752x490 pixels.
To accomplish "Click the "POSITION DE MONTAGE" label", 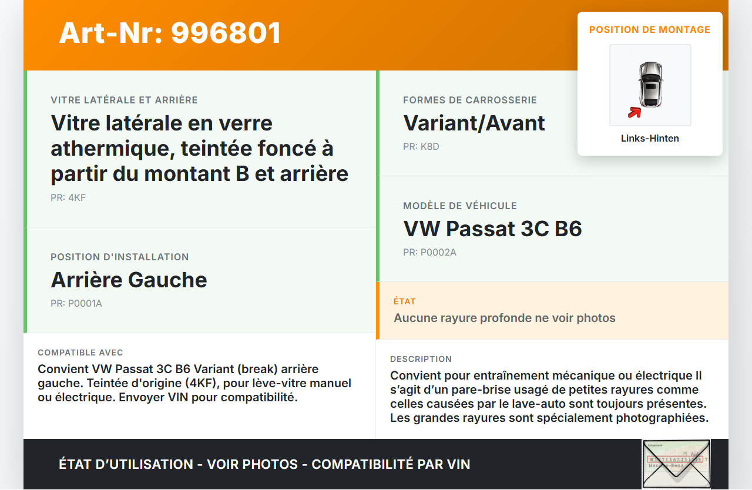I will click(x=650, y=29).
